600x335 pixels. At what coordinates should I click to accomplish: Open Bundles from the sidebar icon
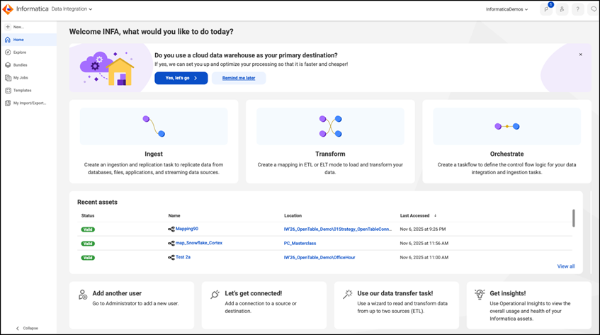coord(8,65)
